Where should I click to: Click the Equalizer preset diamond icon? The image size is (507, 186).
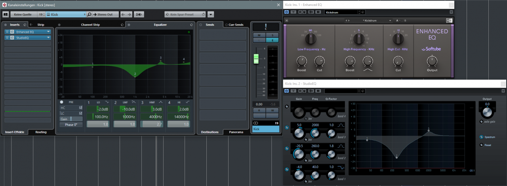pos(191,25)
